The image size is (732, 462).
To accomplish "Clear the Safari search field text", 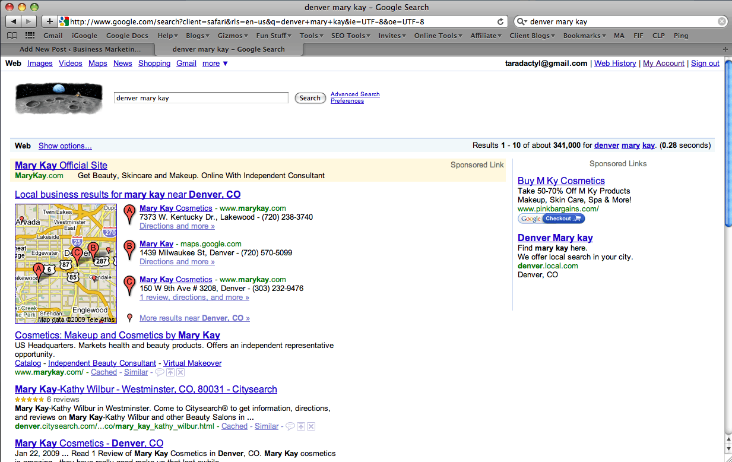I will 721,21.
